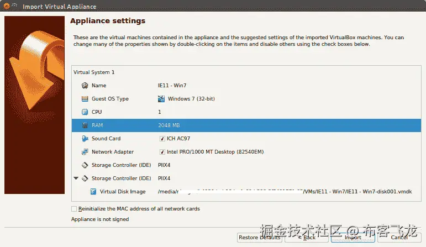This screenshot has width=426, height=247.
Task: Click the Network Adapter icon
Action: [85, 152]
